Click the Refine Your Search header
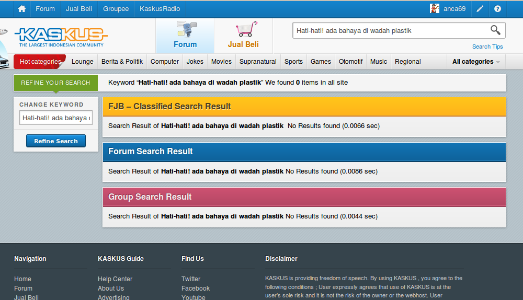 [x=56, y=83]
